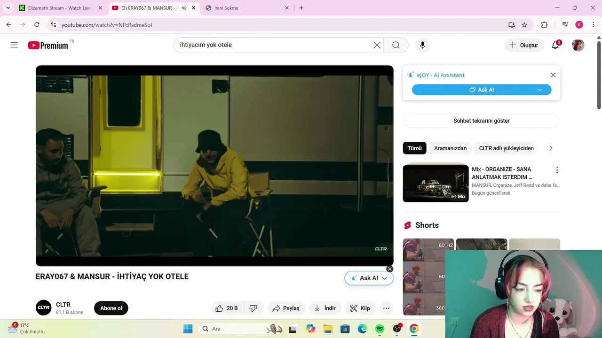This screenshot has width=602, height=338.
Task: Open Spotify from taskbar
Action: (380, 329)
